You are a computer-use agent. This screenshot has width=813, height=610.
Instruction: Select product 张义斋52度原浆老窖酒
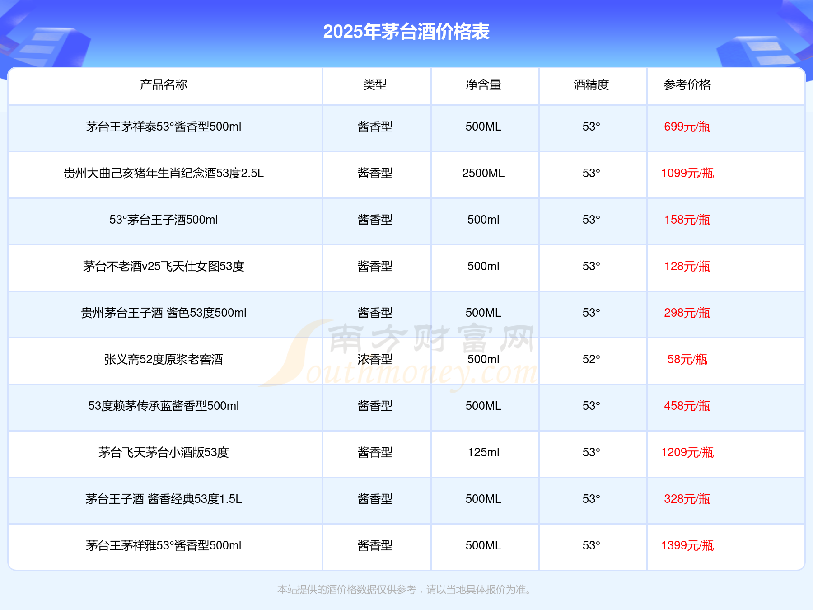pyautogui.click(x=164, y=359)
